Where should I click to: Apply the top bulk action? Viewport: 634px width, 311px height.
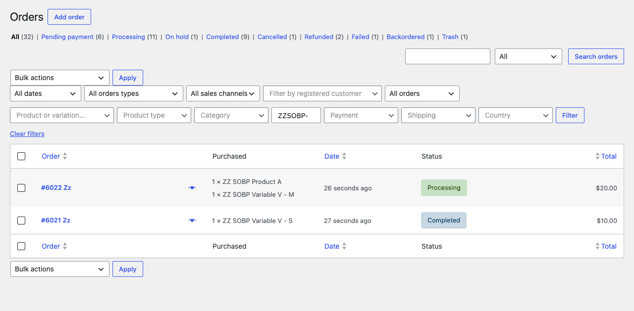pos(128,78)
